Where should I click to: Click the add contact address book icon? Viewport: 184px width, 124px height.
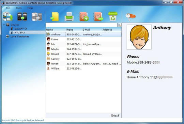click(84, 17)
